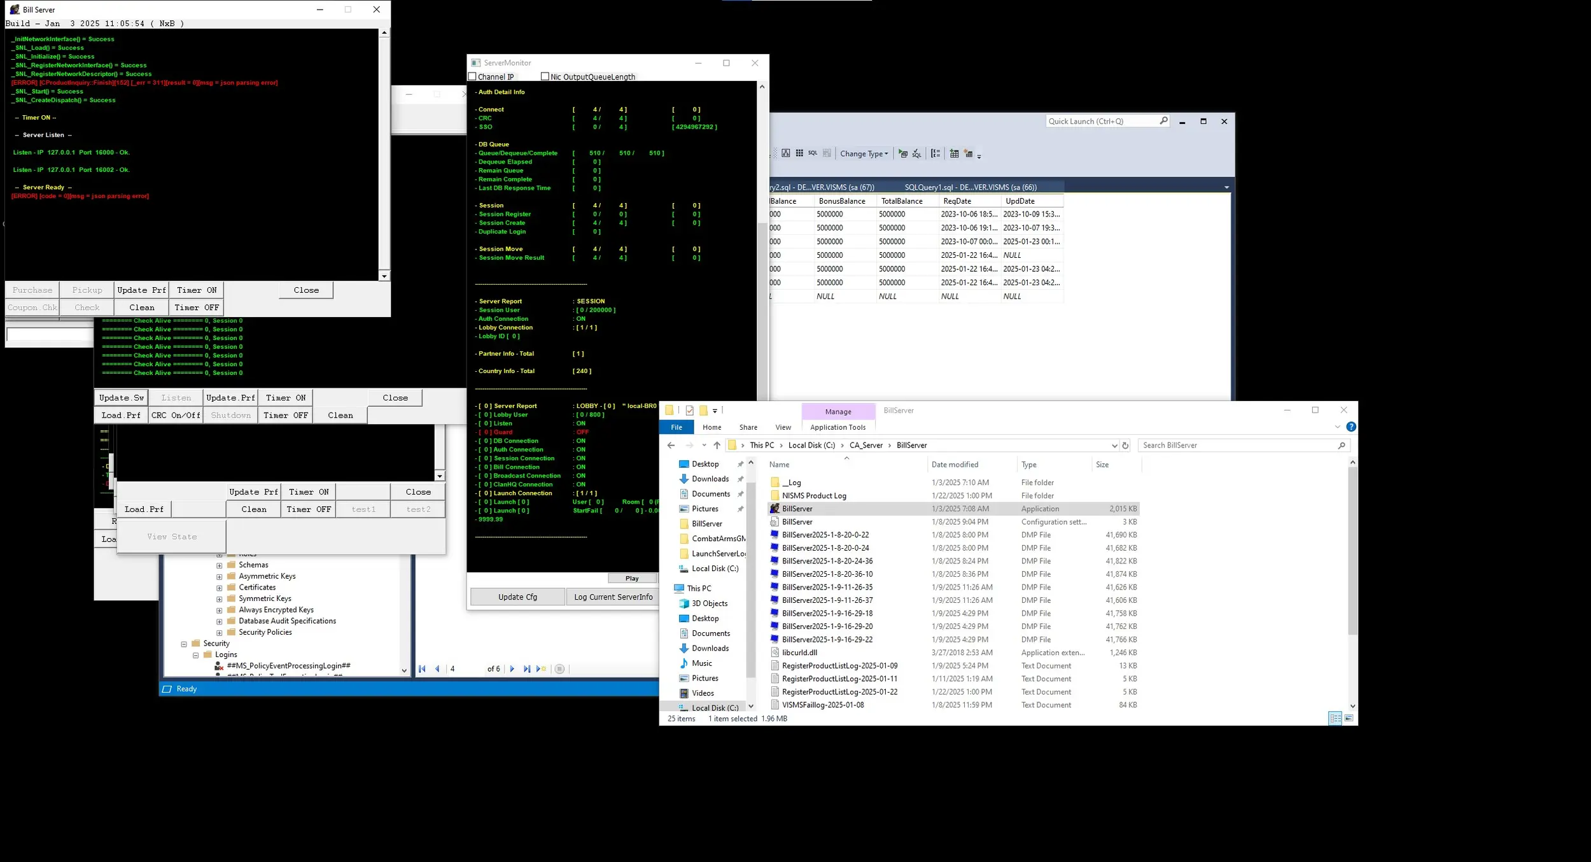
Task: Expand the Schemas tree node
Action: click(x=219, y=565)
